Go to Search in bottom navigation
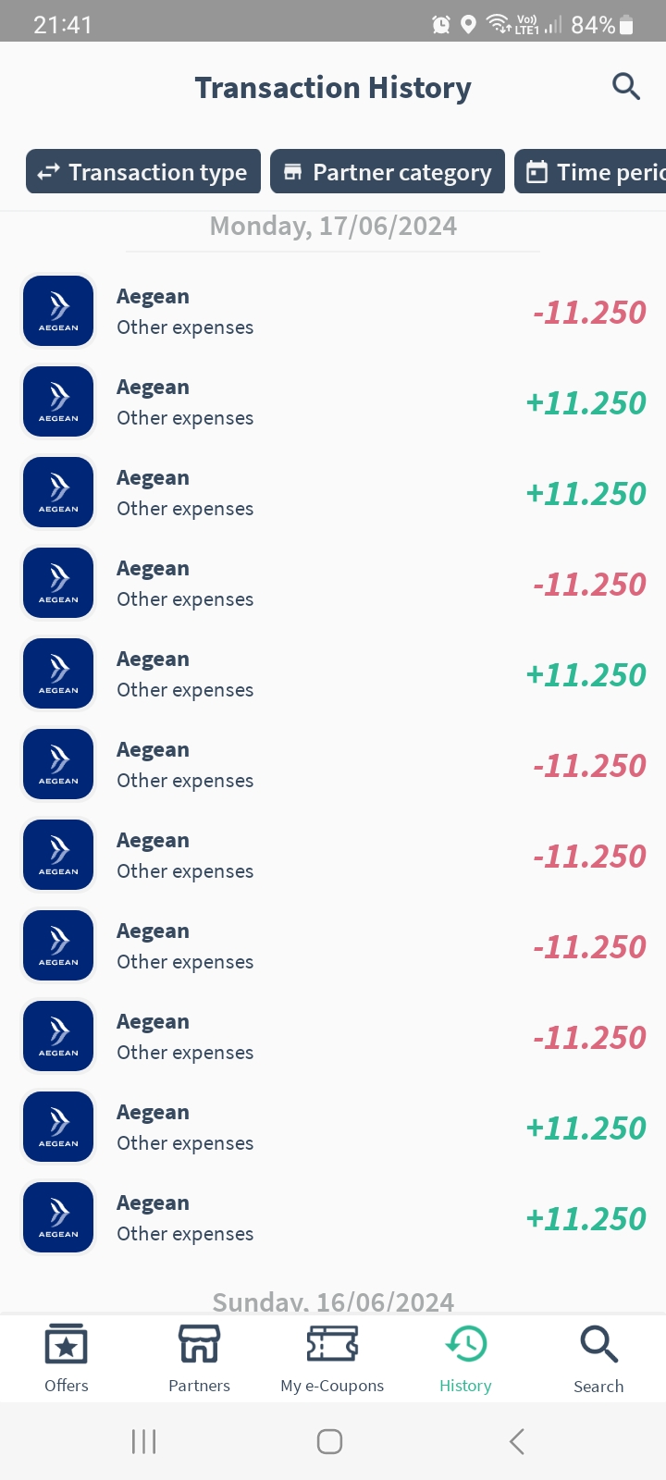666x1480 pixels. pyautogui.click(x=598, y=1359)
